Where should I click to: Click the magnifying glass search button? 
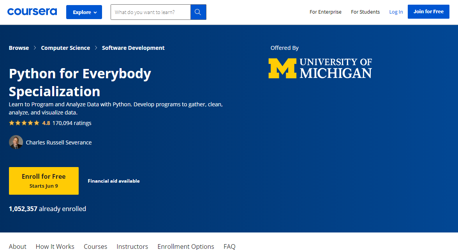[198, 12]
